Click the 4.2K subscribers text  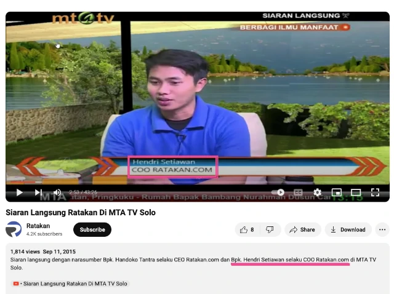(44, 234)
